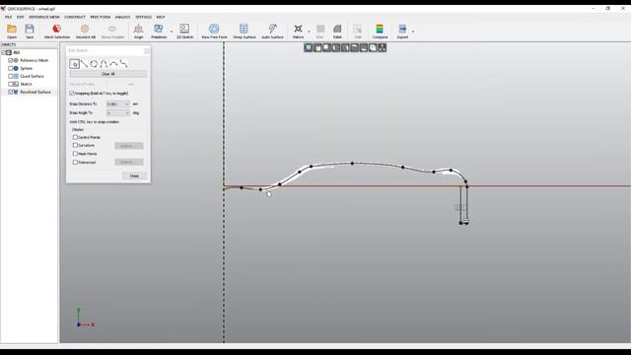Screen dimensions: 631x355
Task: Select the Fillet tool
Action: (x=337, y=31)
